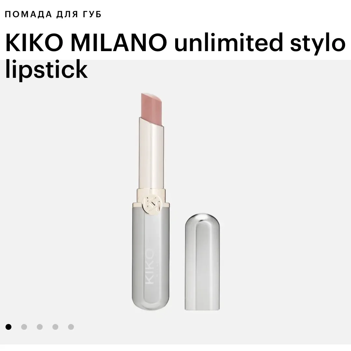
Task: Open the ПОМАДА ДЛЯ ГУБ category link
Action: click(x=53, y=14)
